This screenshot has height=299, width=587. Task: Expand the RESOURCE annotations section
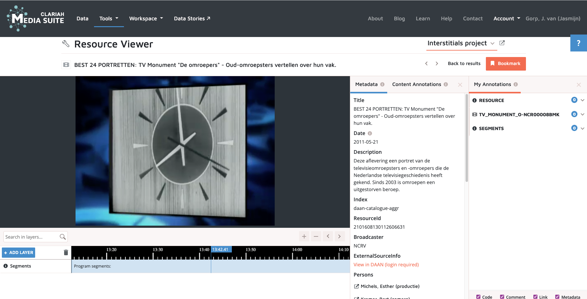[582, 100]
